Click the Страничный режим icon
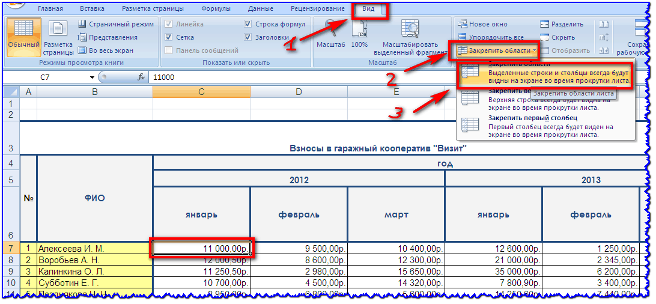 pos(83,24)
